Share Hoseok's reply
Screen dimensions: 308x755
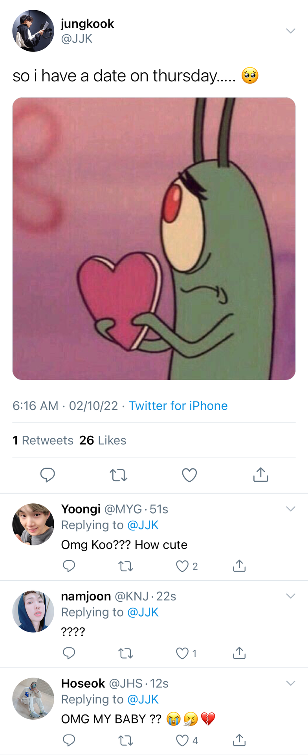(x=239, y=740)
